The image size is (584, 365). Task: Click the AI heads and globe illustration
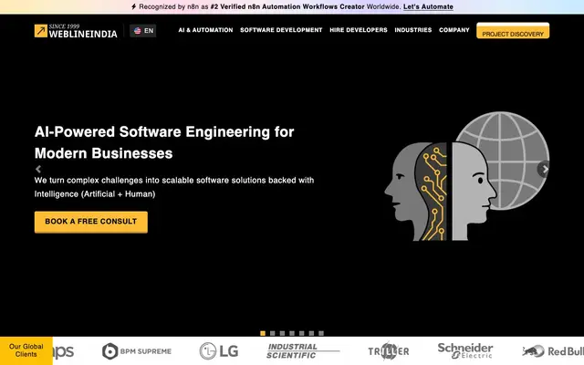(466, 176)
